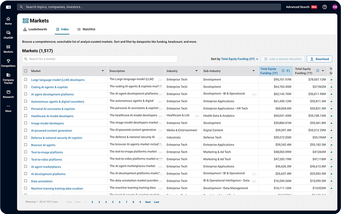Click the Search for a market field
The height and width of the screenshot is (214, 341).
tap(99, 59)
